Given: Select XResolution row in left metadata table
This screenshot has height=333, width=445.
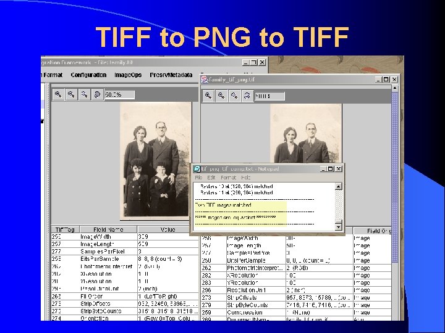Looking at the screenshot, I should (125, 274).
